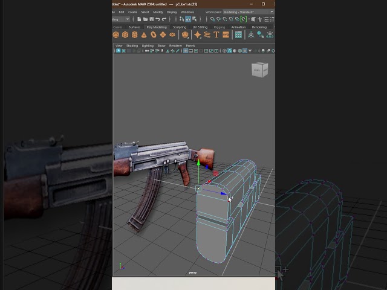Open viewport View menu

click(x=119, y=46)
